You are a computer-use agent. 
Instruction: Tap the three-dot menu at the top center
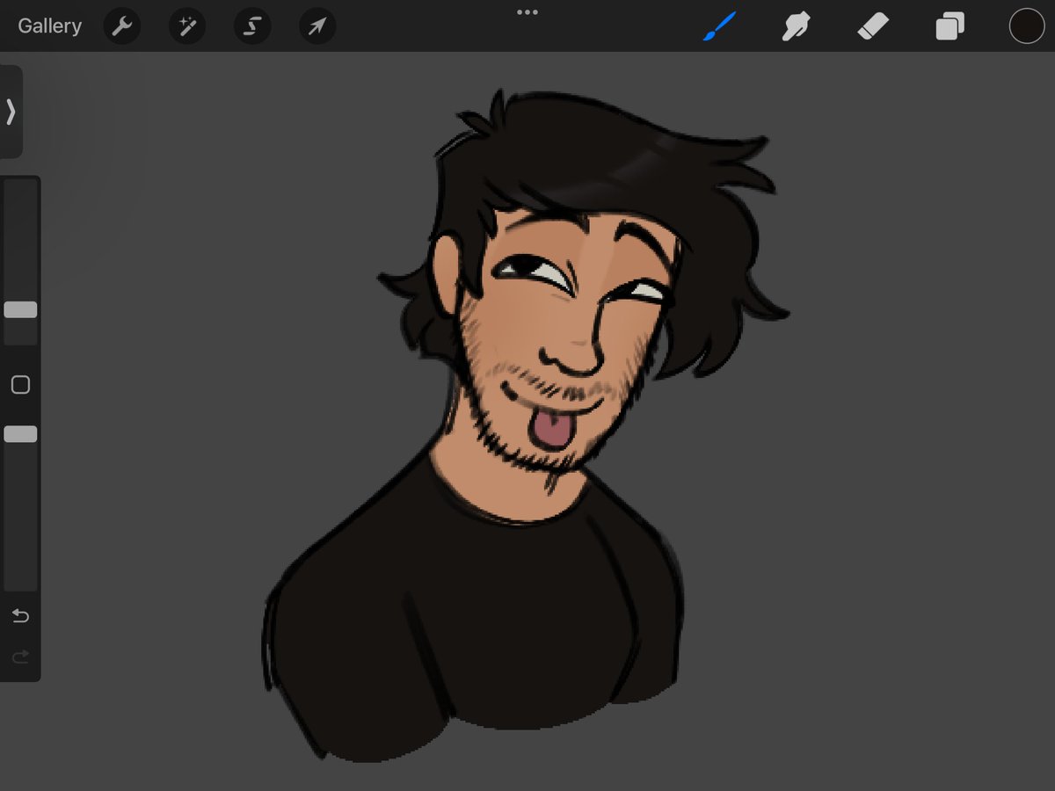click(x=527, y=11)
